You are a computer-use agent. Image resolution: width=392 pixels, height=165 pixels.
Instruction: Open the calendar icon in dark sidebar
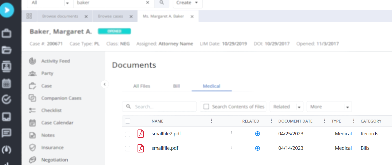[x=6, y=83]
